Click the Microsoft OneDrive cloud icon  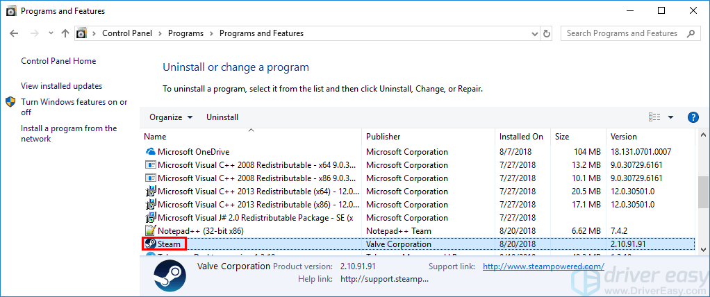[x=151, y=151]
